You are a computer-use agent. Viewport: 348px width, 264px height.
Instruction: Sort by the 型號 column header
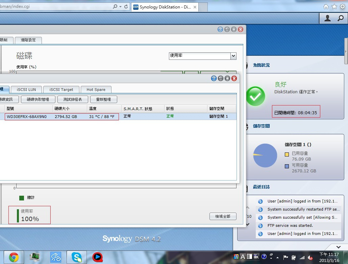(x=29, y=109)
